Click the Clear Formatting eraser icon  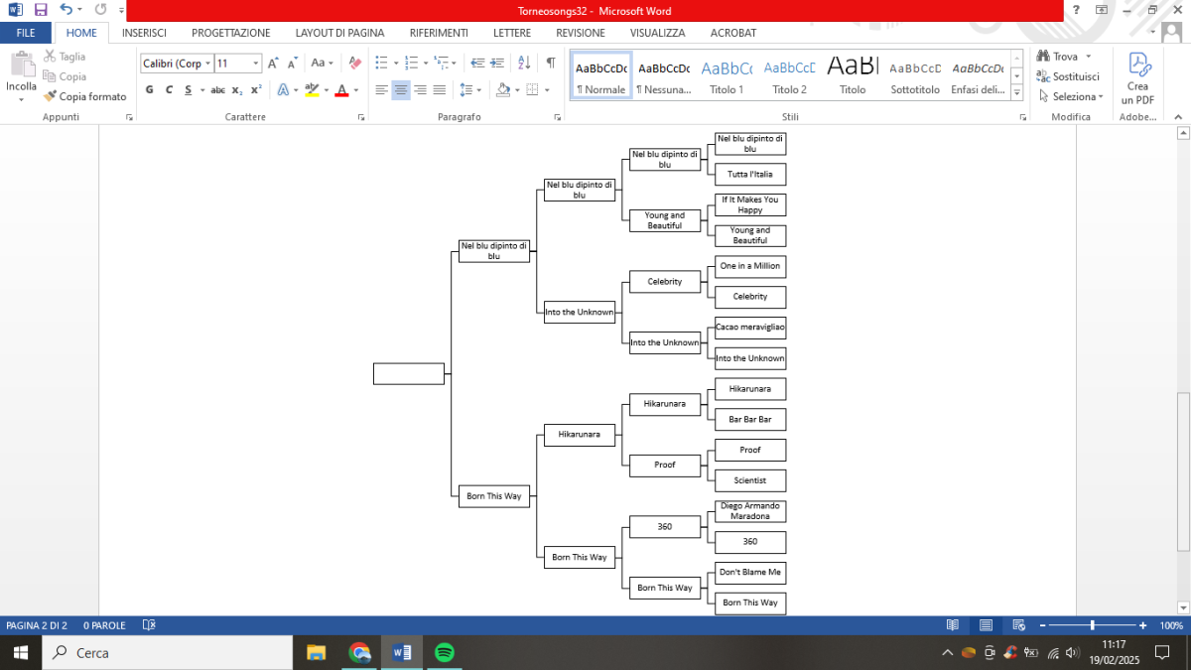tap(355, 63)
